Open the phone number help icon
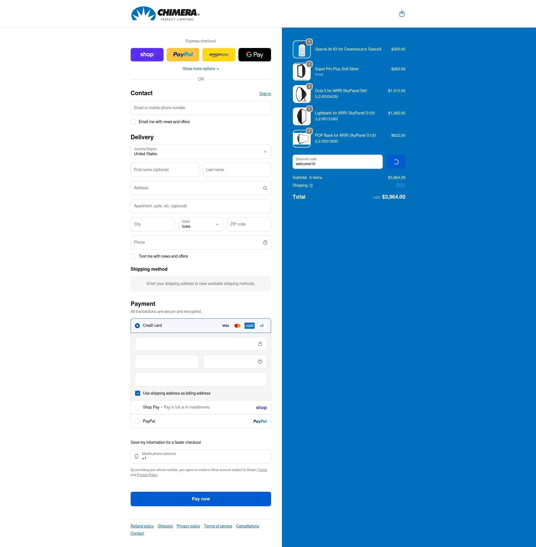 click(x=265, y=242)
